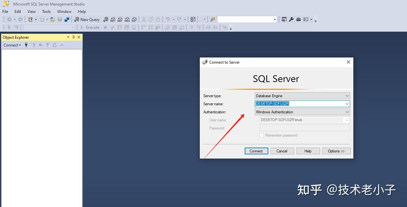Click the Connect button in the dialog

coord(256,151)
